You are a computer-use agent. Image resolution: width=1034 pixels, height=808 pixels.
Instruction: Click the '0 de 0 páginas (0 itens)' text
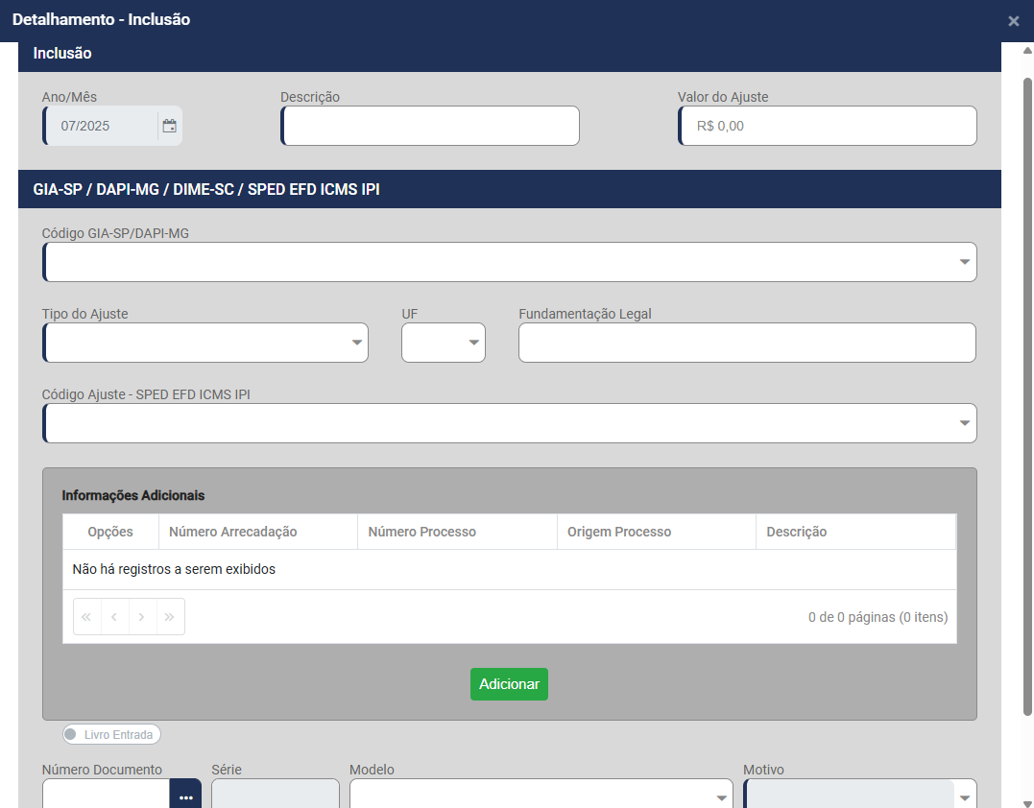(x=878, y=618)
